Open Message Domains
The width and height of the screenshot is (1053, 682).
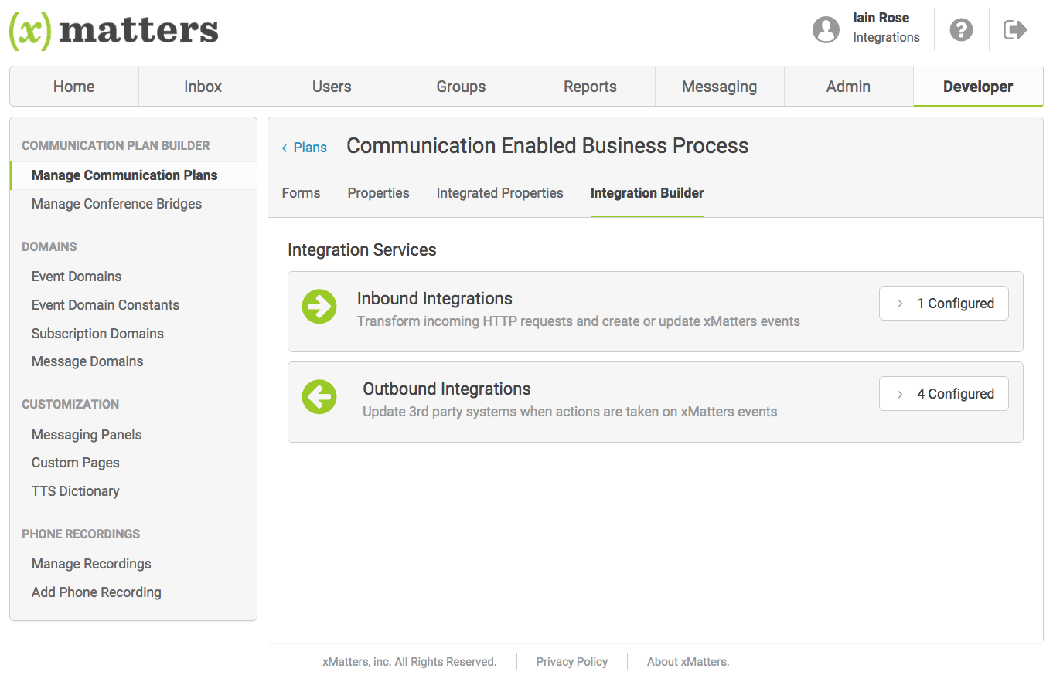click(87, 361)
